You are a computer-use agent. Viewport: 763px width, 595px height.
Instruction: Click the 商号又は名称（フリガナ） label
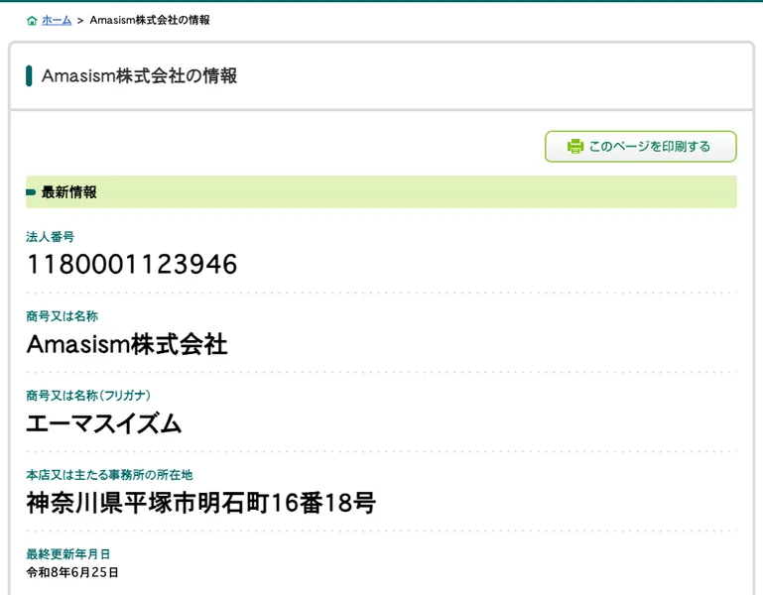(88, 396)
